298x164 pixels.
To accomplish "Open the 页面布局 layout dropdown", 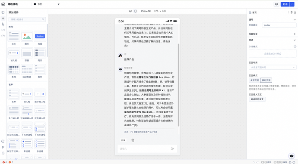I will coord(273,67).
